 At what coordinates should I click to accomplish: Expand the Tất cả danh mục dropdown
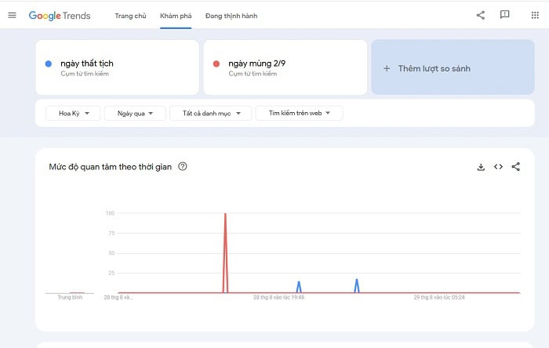point(211,114)
